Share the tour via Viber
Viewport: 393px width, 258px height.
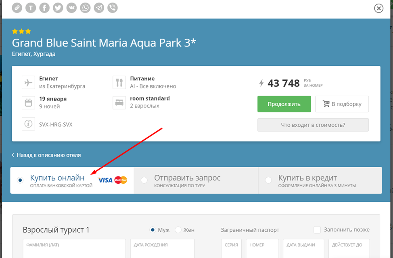point(113,8)
